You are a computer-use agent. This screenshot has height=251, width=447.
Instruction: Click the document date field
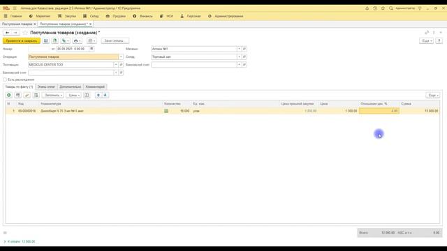(73, 49)
